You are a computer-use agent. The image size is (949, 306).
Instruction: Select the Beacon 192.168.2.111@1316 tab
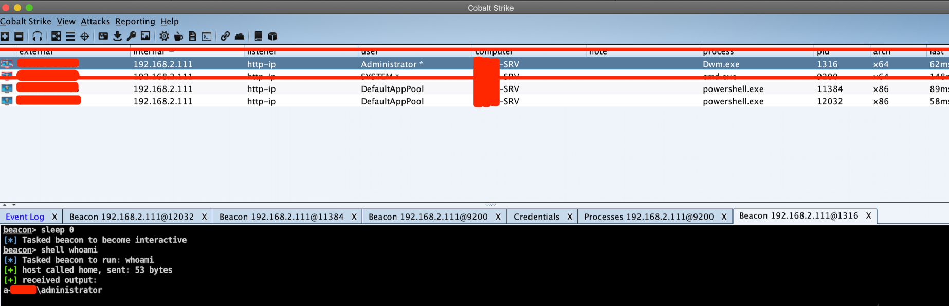[798, 216]
